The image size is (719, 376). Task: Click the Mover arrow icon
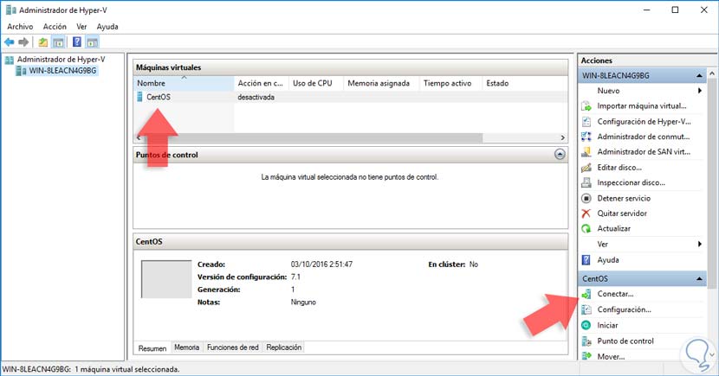586,356
